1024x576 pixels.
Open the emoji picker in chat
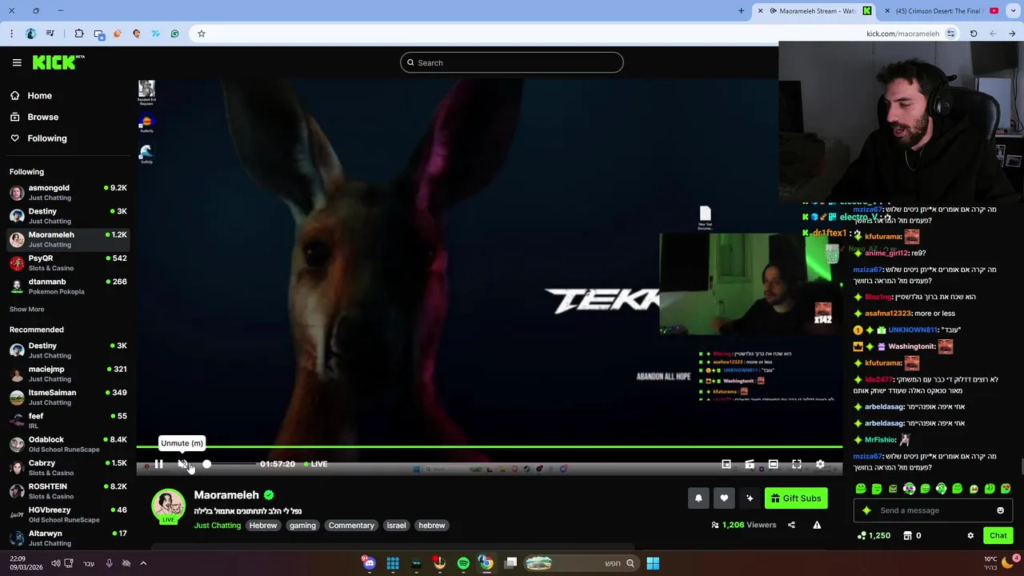click(1000, 510)
